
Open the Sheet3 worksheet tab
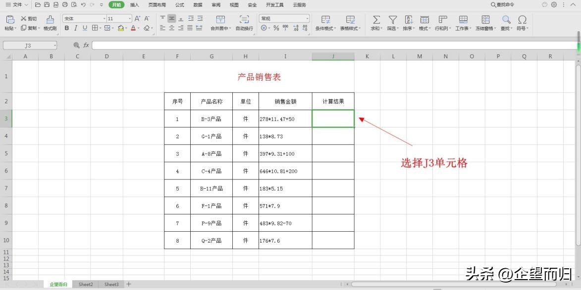111,285
